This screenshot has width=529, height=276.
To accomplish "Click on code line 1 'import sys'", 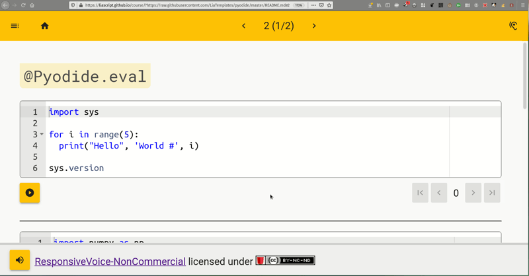I will (x=74, y=112).
